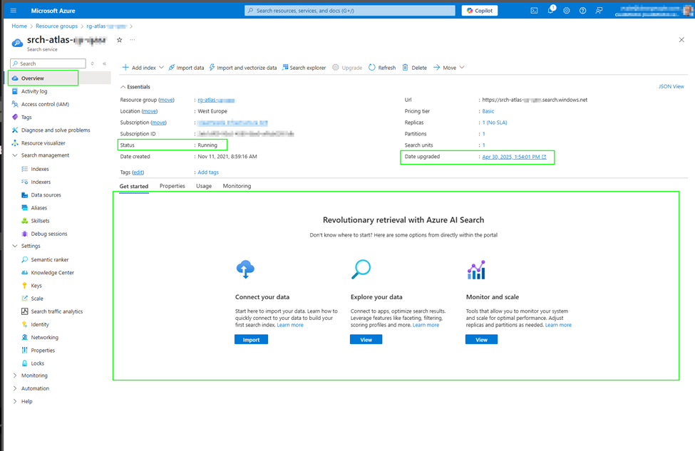Open the Azure portal hamburger menu
The width and height of the screenshot is (695, 451).
(x=14, y=11)
